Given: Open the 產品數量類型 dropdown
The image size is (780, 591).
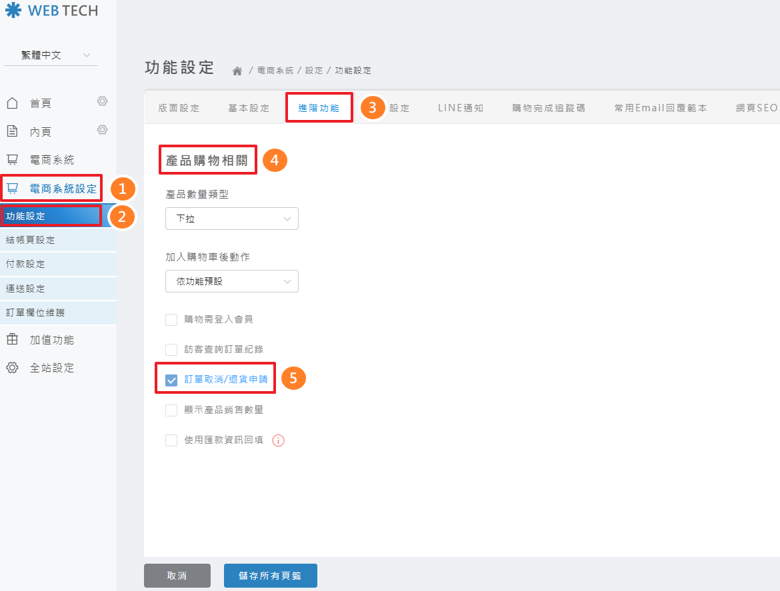Looking at the screenshot, I should 231,219.
